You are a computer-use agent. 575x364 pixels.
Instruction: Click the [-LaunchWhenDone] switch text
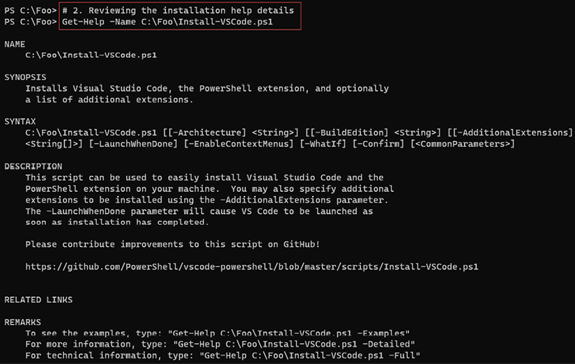134,144
